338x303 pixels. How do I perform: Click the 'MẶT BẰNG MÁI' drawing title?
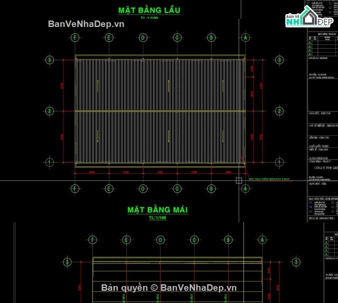tap(158, 210)
